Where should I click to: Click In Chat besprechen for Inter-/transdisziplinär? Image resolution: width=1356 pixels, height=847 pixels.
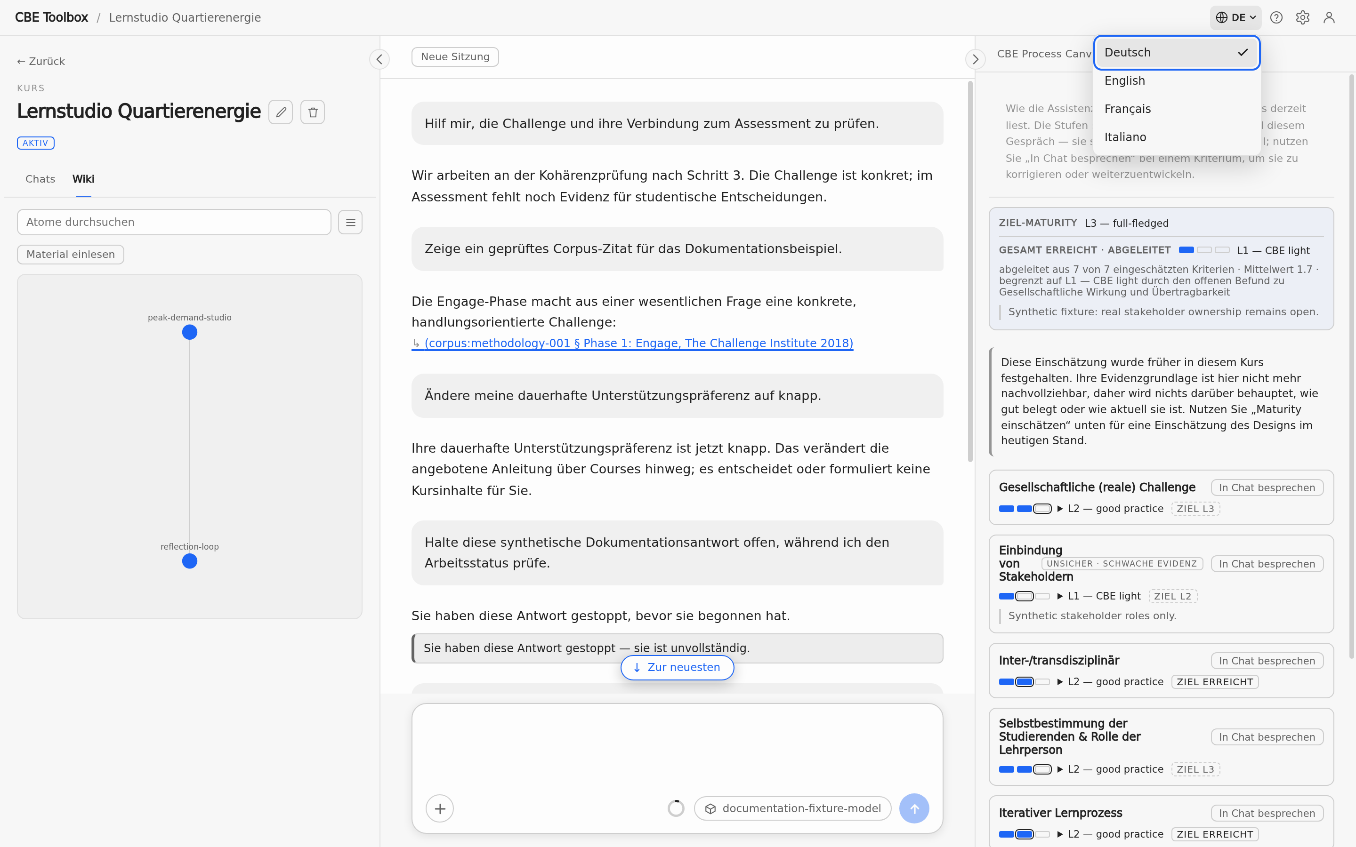pyautogui.click(x=1267, y=661)
